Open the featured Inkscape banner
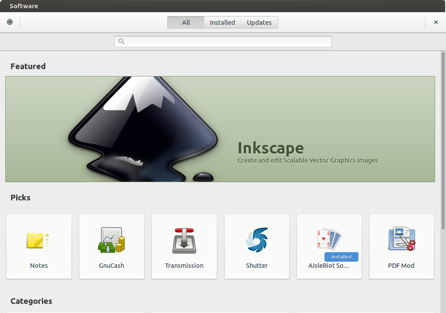Viewport: 446px width, 313px height. 220,129
